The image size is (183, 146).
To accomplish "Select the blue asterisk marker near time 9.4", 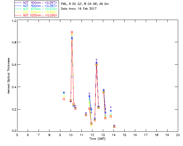I will point(64,92).
